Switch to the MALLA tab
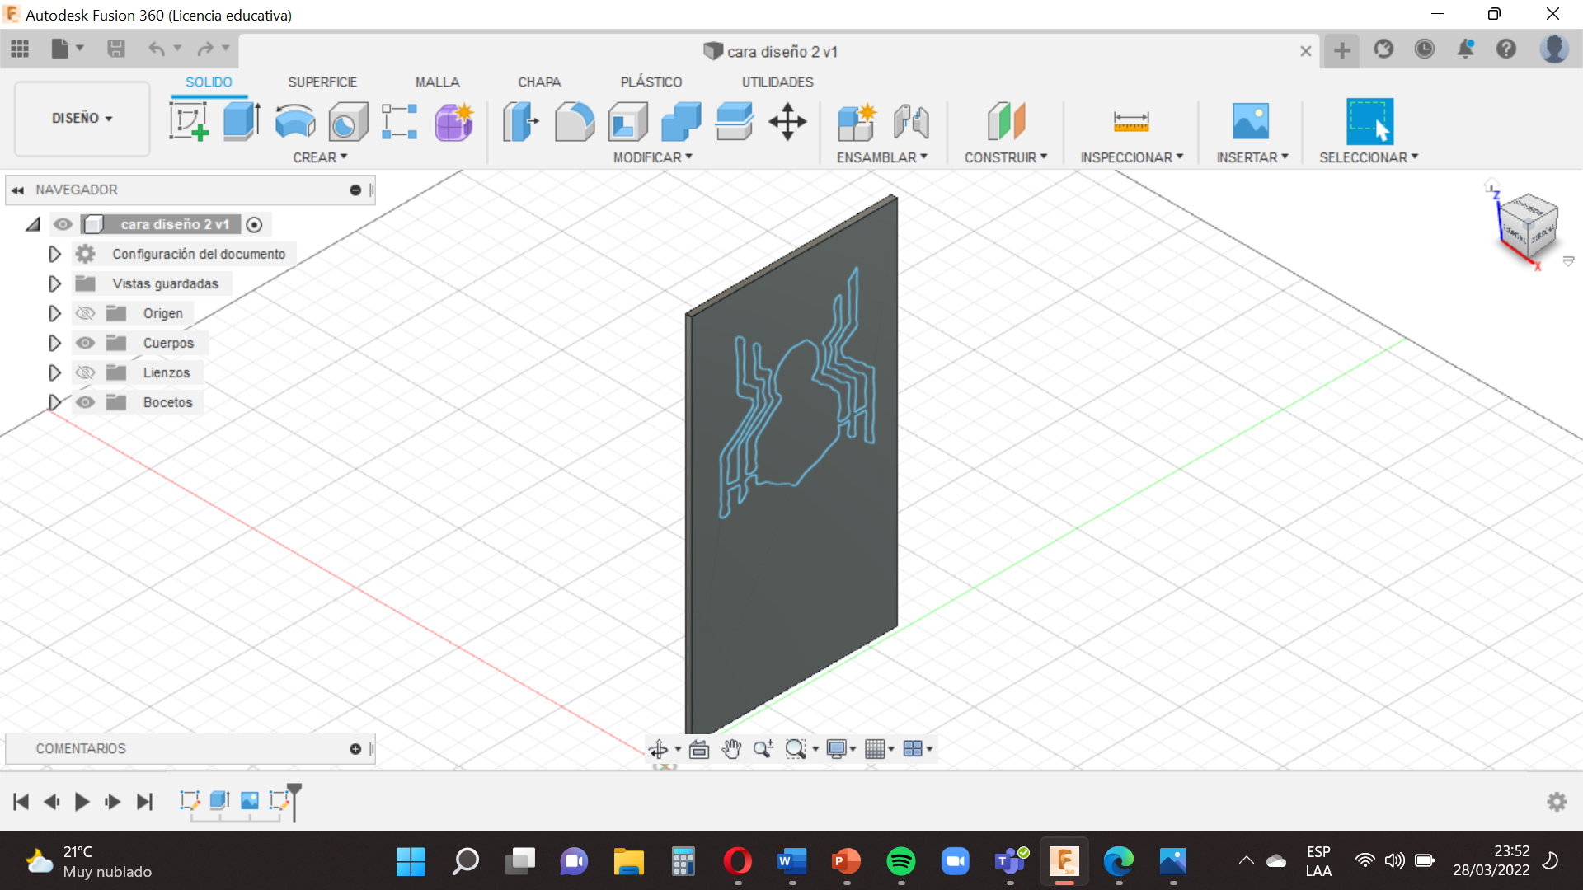 point(437,82)
